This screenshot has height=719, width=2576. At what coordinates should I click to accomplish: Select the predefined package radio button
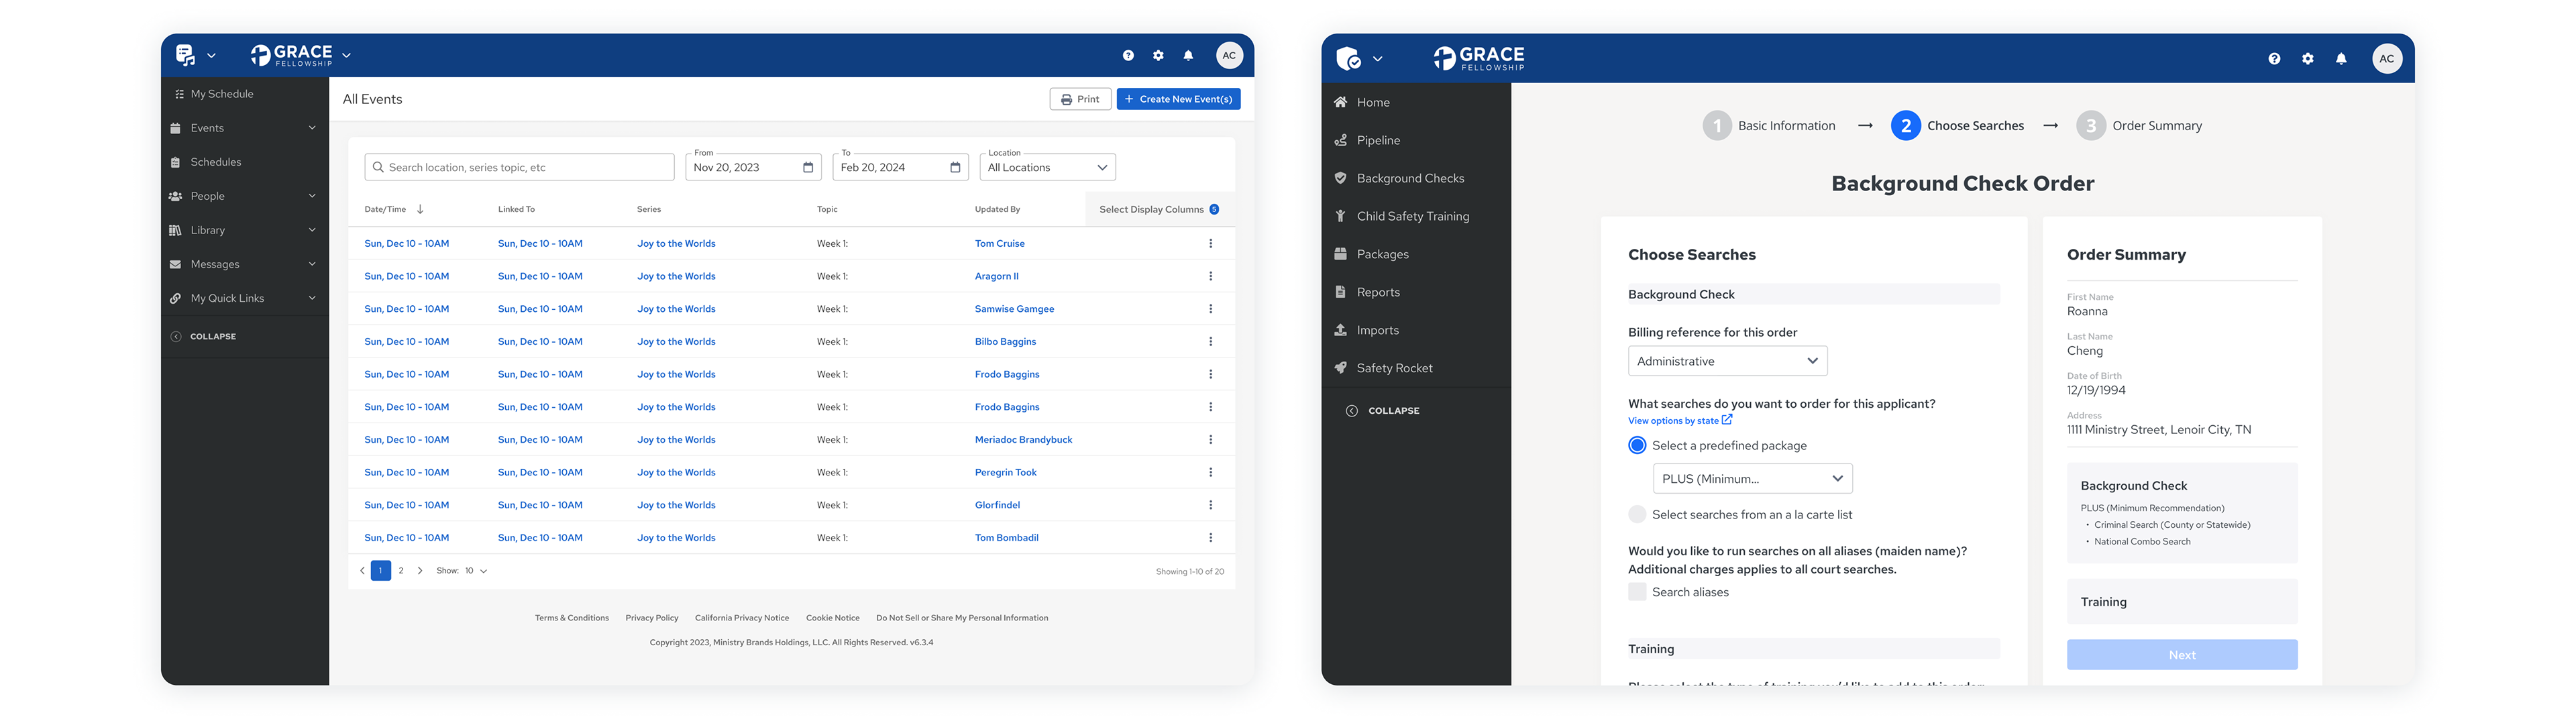click(1637, 446)
